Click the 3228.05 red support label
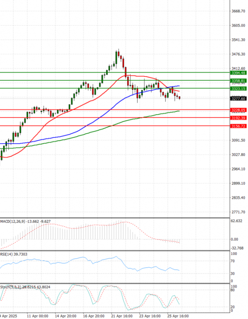 tap(237, 110)
